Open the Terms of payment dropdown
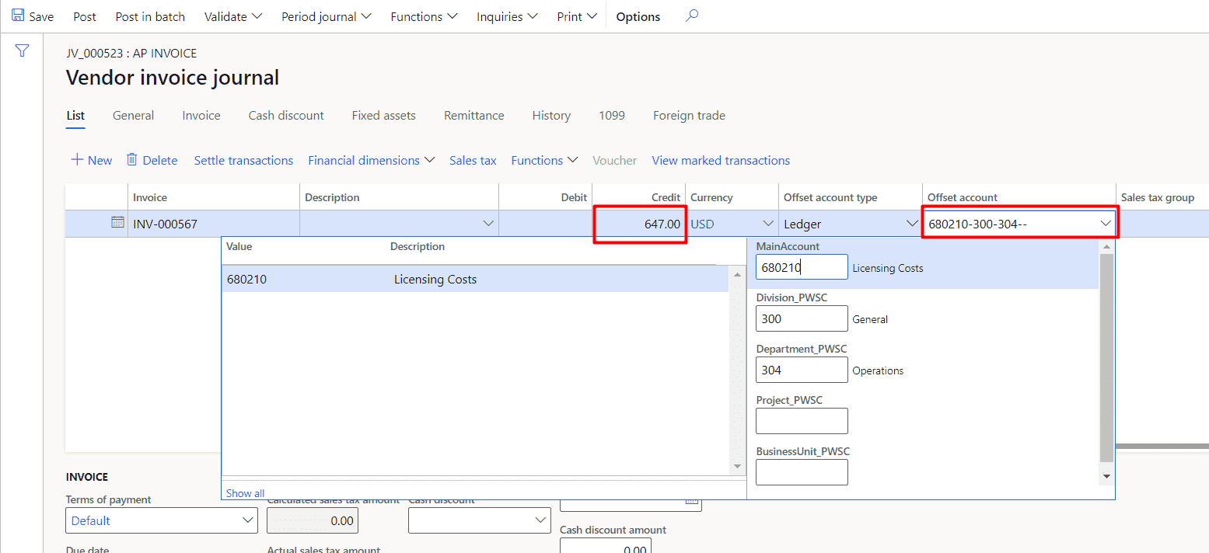 pyautogui.click(x=248, y=520)
